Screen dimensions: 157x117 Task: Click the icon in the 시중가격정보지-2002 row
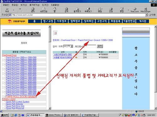click(x=76, y=55)
